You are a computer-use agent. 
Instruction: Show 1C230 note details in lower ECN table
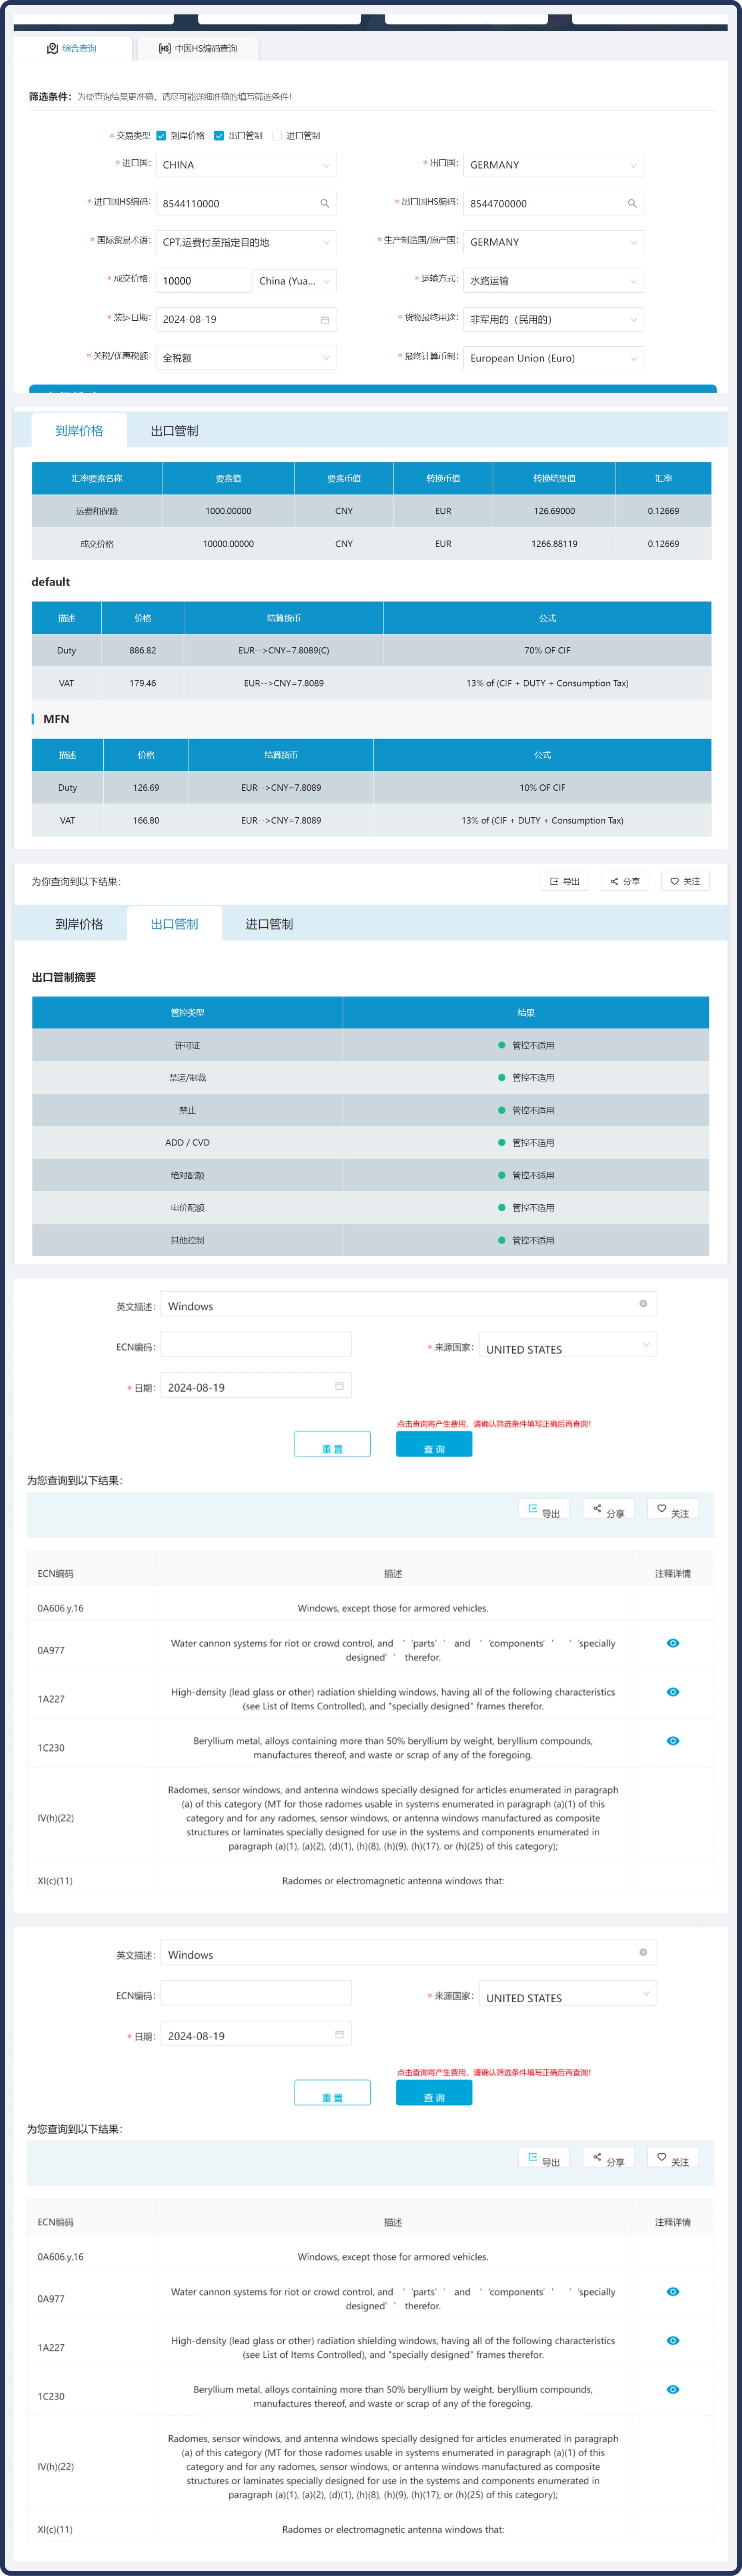tap(673, 2389)
